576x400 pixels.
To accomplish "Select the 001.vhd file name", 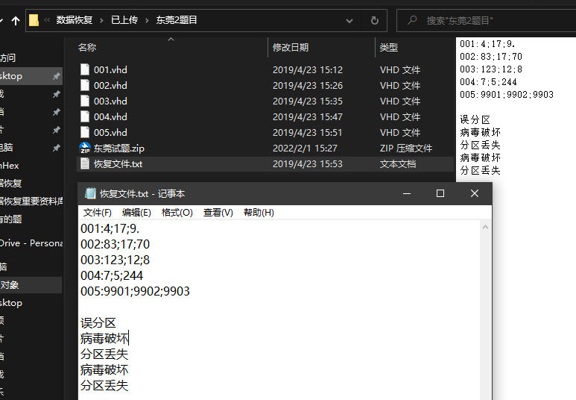I will [x=110, y=70].
